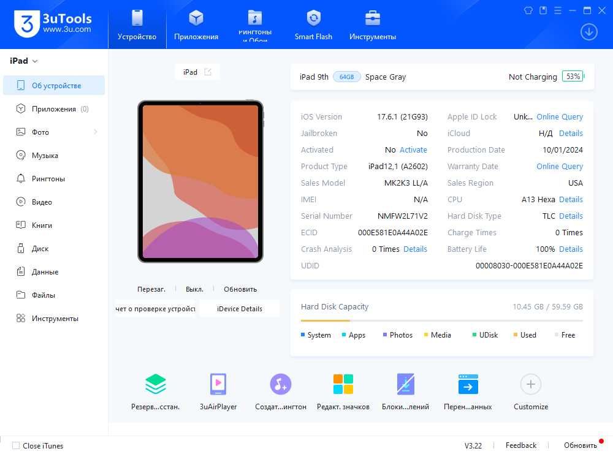Open Crash Analysis Details link
The height and width of the screenshot is (454, 613).
(415, 249)
